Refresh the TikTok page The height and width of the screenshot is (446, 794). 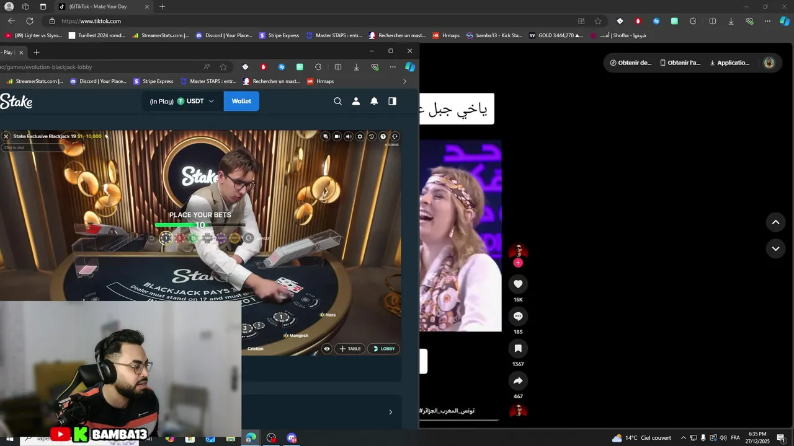point(30,21)
